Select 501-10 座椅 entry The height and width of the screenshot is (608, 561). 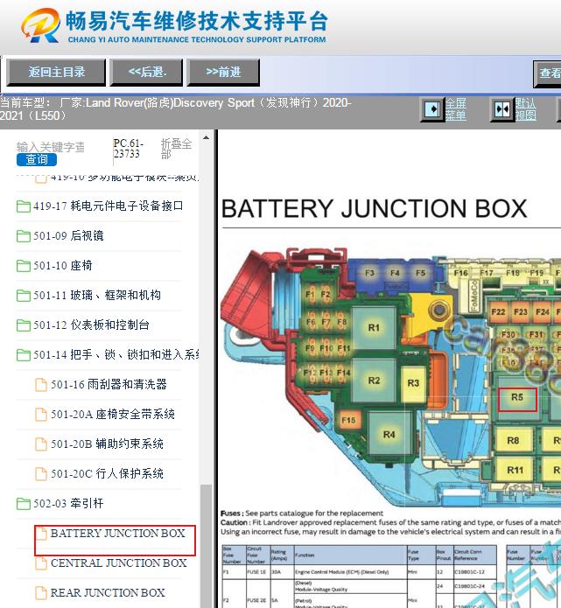tap(63, 266)
